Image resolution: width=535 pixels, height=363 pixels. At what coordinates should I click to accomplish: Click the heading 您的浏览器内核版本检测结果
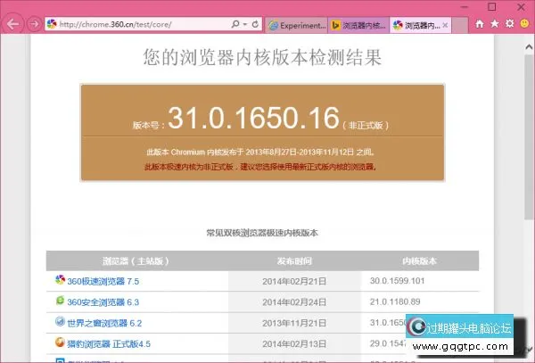262,57
